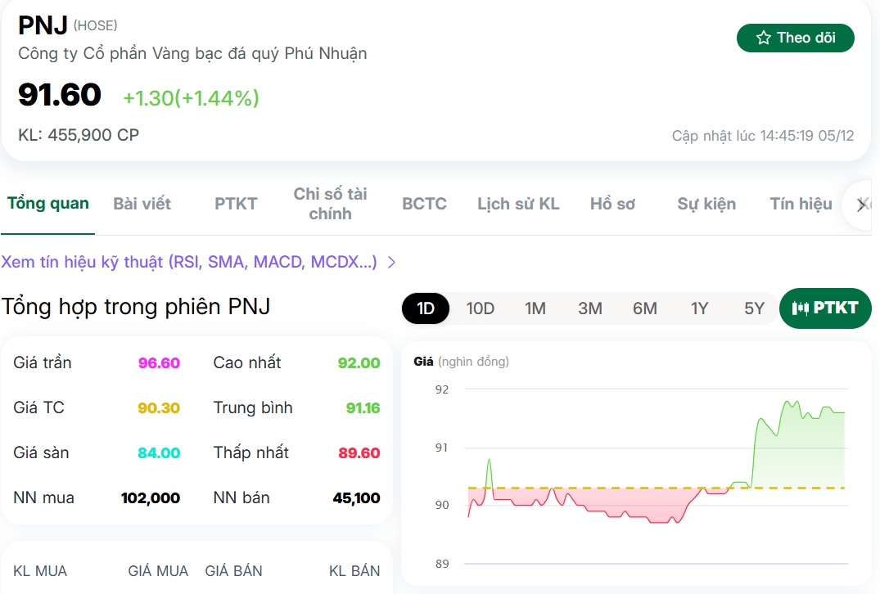Image resolution: width=880 pixels, height=594 pixels.
Task: View the 1Y chart range
Action: pyautogui.click(x=700, y=308)
